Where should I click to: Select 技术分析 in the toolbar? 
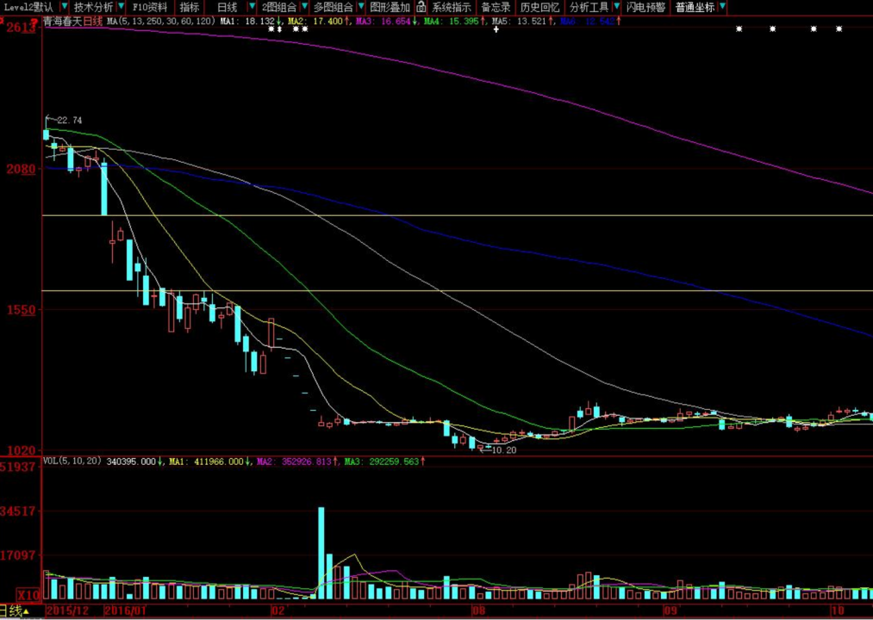click(93, 7)
